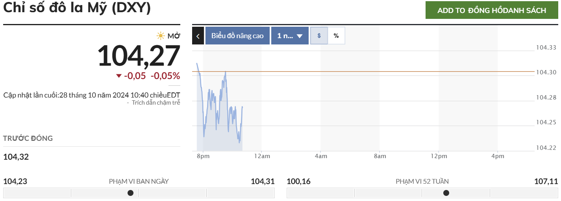Click the 12am label on the time axis
The image size is (561, 201).
click(262, 156)
